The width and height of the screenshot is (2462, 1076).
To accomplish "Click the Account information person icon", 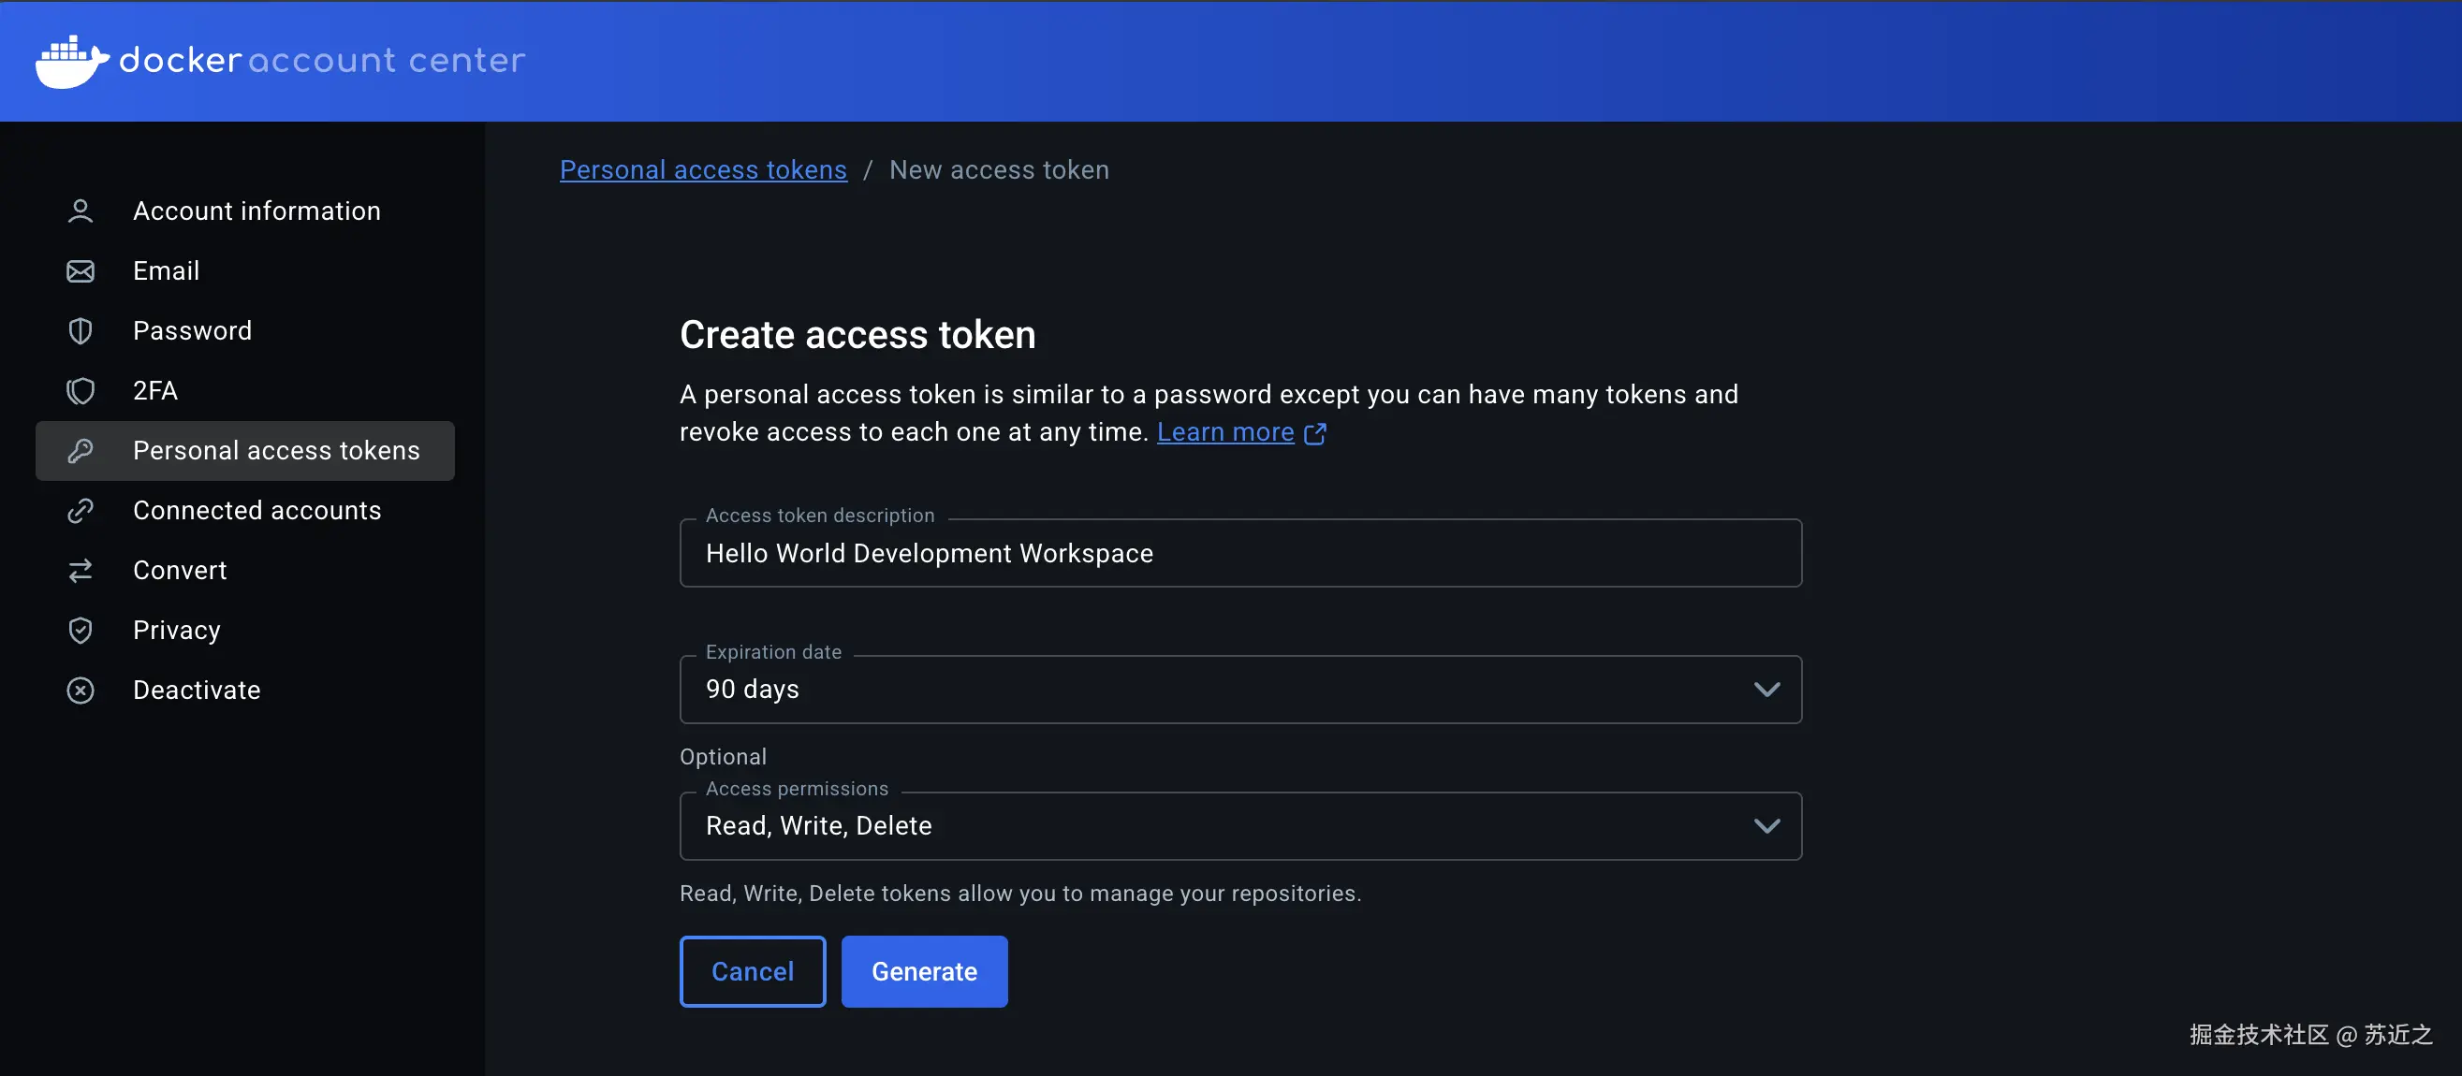I will tap(81, 211).
